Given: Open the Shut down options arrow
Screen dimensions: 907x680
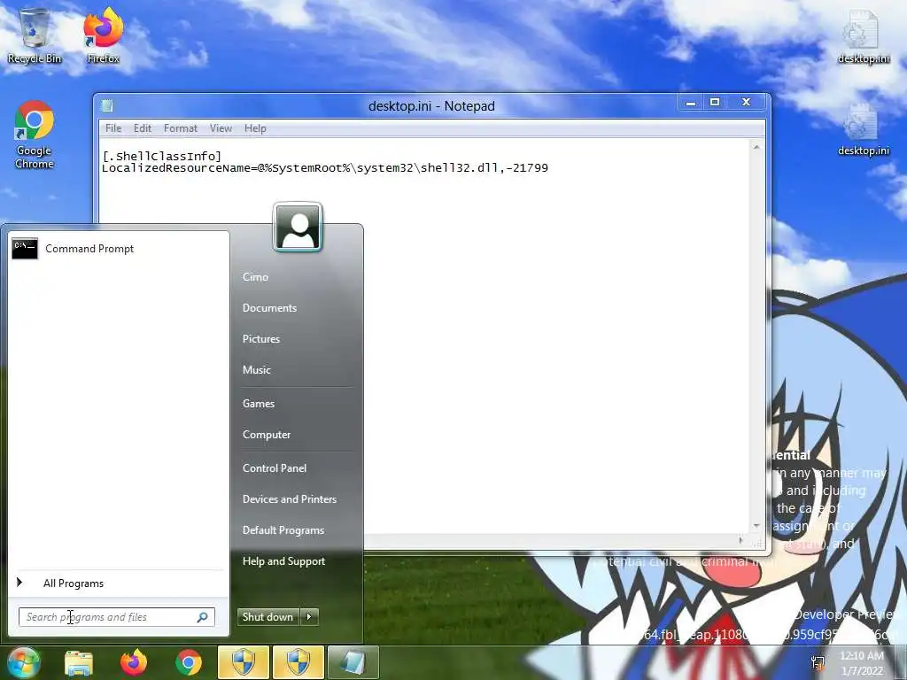Looking at the screenshot, I should coord(309,617).
